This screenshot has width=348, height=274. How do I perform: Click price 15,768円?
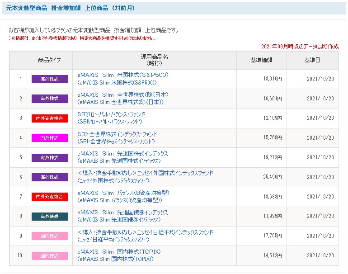point(273,137)
